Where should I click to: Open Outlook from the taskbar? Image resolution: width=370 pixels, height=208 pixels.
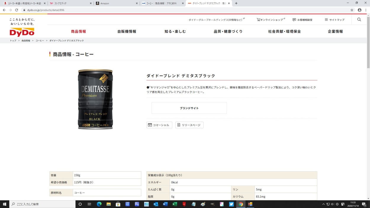point(156,204)
